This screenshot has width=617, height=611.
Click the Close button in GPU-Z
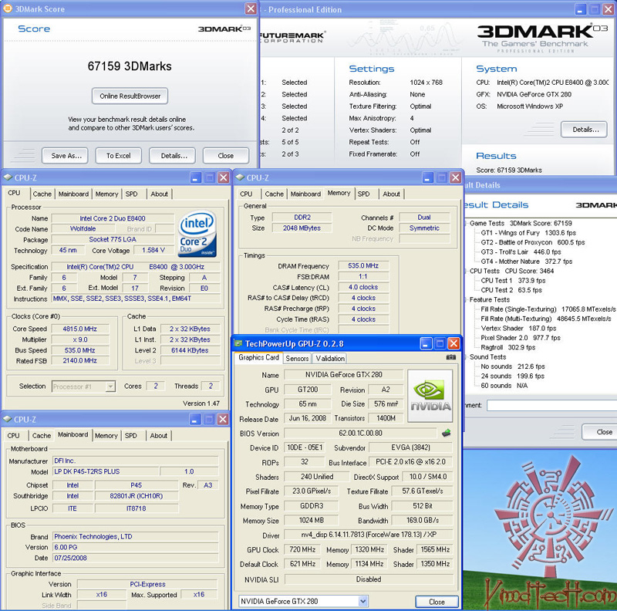click(x=437, y=602)
